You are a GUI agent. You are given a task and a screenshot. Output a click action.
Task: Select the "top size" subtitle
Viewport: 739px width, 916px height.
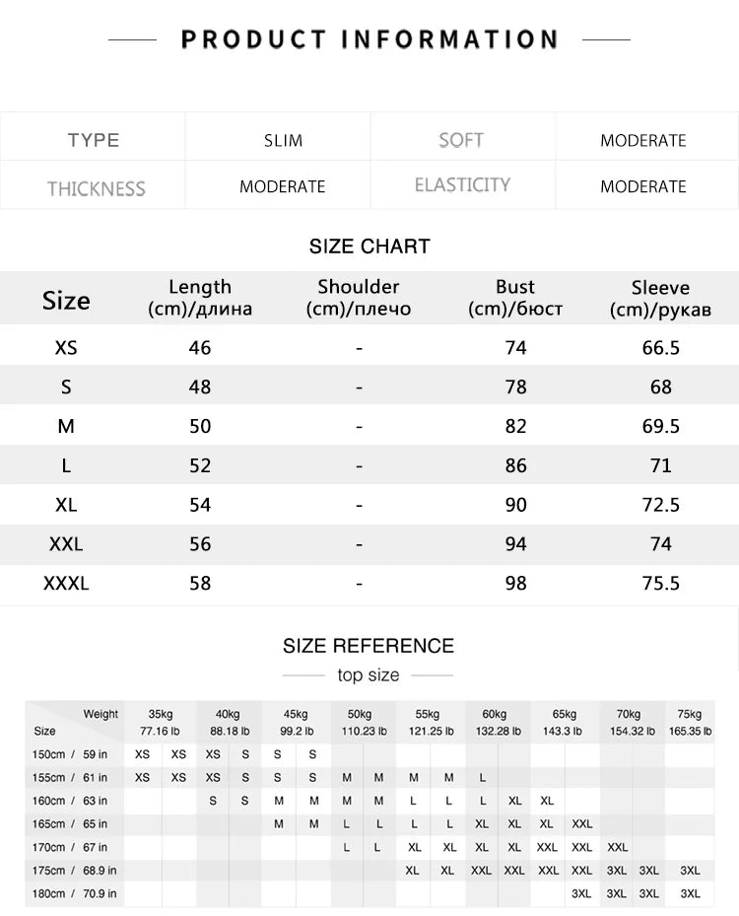(x=369, y=675)
